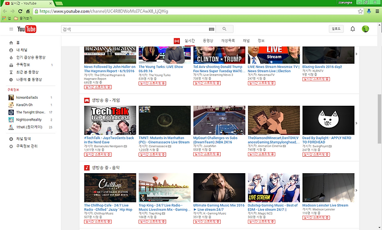Switch to the videos tab
Screen dimensions: 382x230
208,41
